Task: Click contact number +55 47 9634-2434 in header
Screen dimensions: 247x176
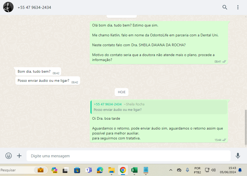Action: coord(34,7)
